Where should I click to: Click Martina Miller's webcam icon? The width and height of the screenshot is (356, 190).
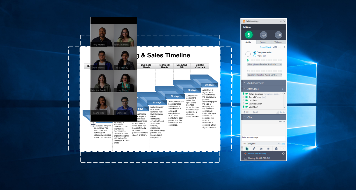pos(247,104)
